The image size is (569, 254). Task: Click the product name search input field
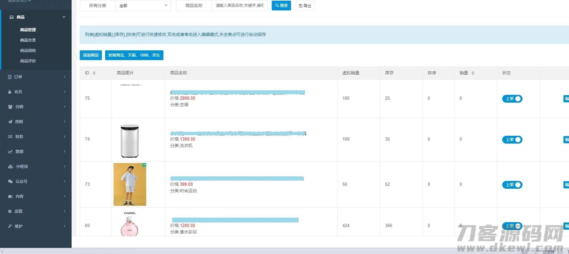pos(239,6)
